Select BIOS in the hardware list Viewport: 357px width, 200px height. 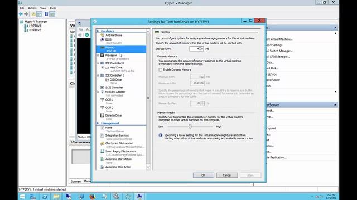tap(108, 39)
